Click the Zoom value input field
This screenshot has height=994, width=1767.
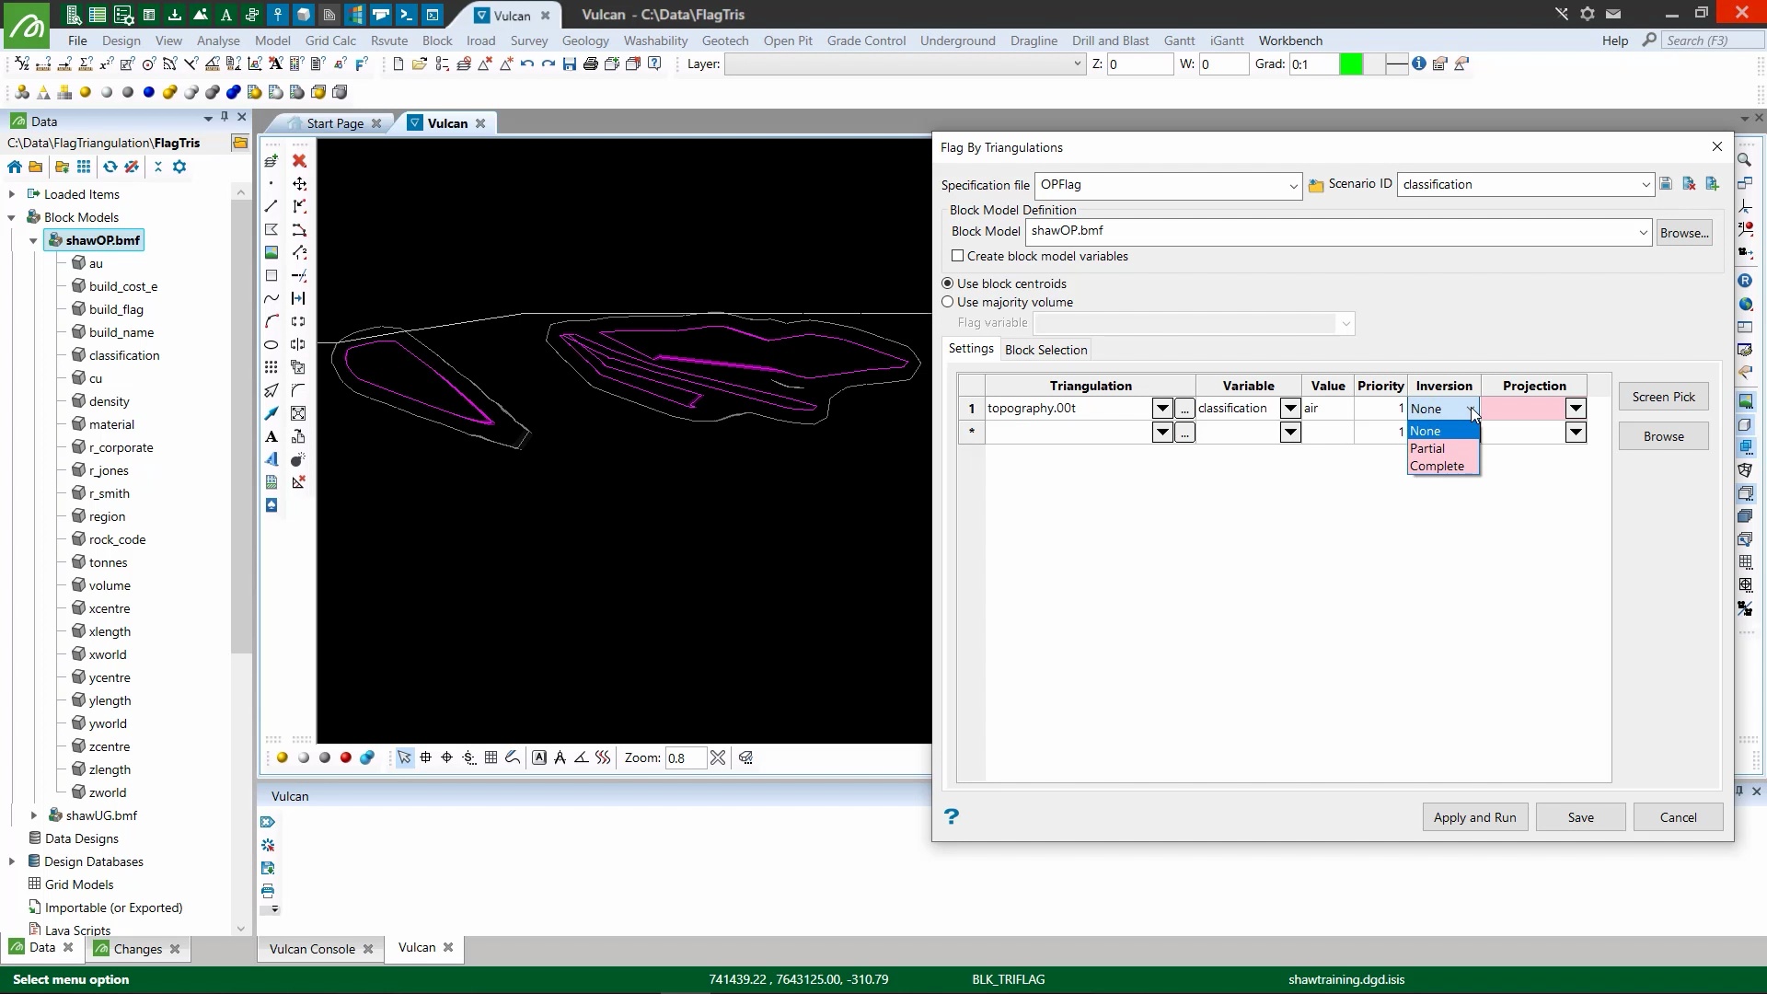tap(685, 758)
